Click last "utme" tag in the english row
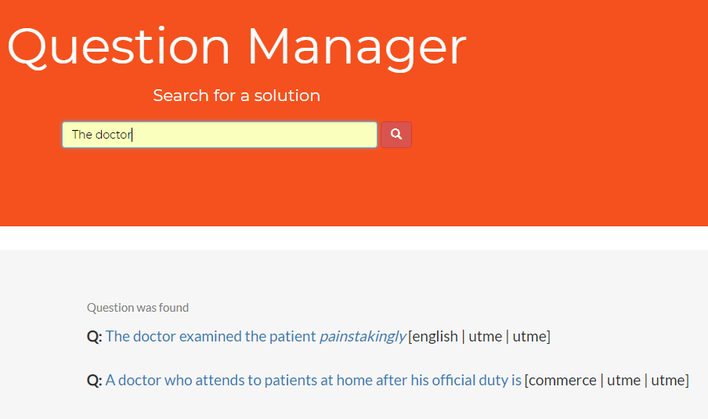 tap(529, 337)
